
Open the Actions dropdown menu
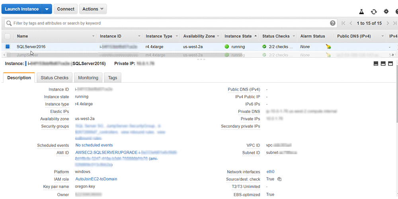(x=93, y=9)
